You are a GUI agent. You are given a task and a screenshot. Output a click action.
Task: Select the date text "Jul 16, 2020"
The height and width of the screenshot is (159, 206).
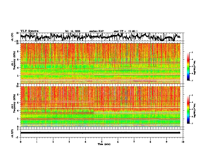click(x=73, y=31)
